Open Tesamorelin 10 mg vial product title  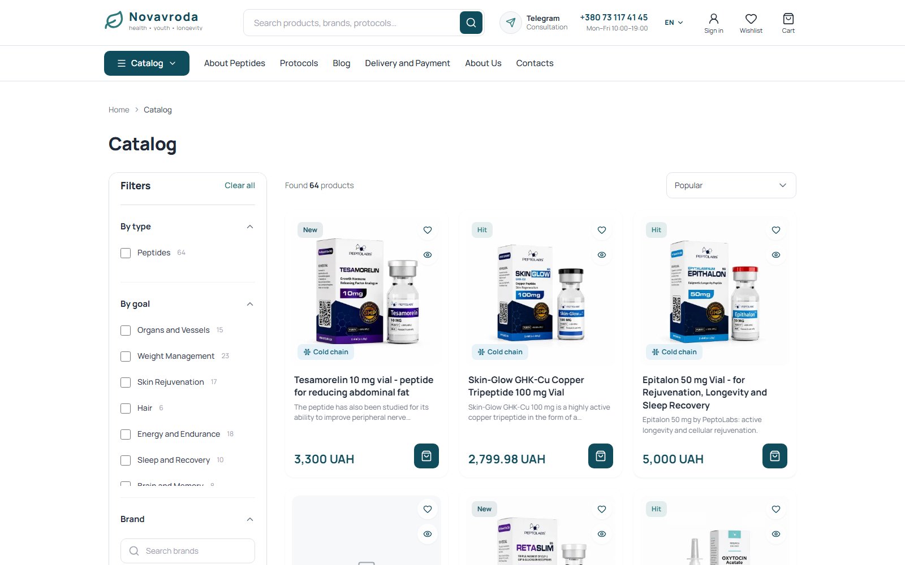364,386
